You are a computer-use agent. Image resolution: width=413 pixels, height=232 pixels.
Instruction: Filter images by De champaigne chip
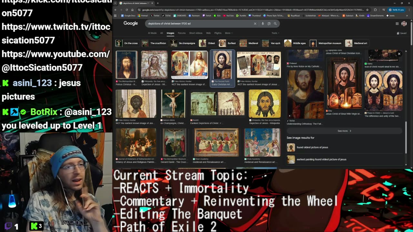coord(183,43)
